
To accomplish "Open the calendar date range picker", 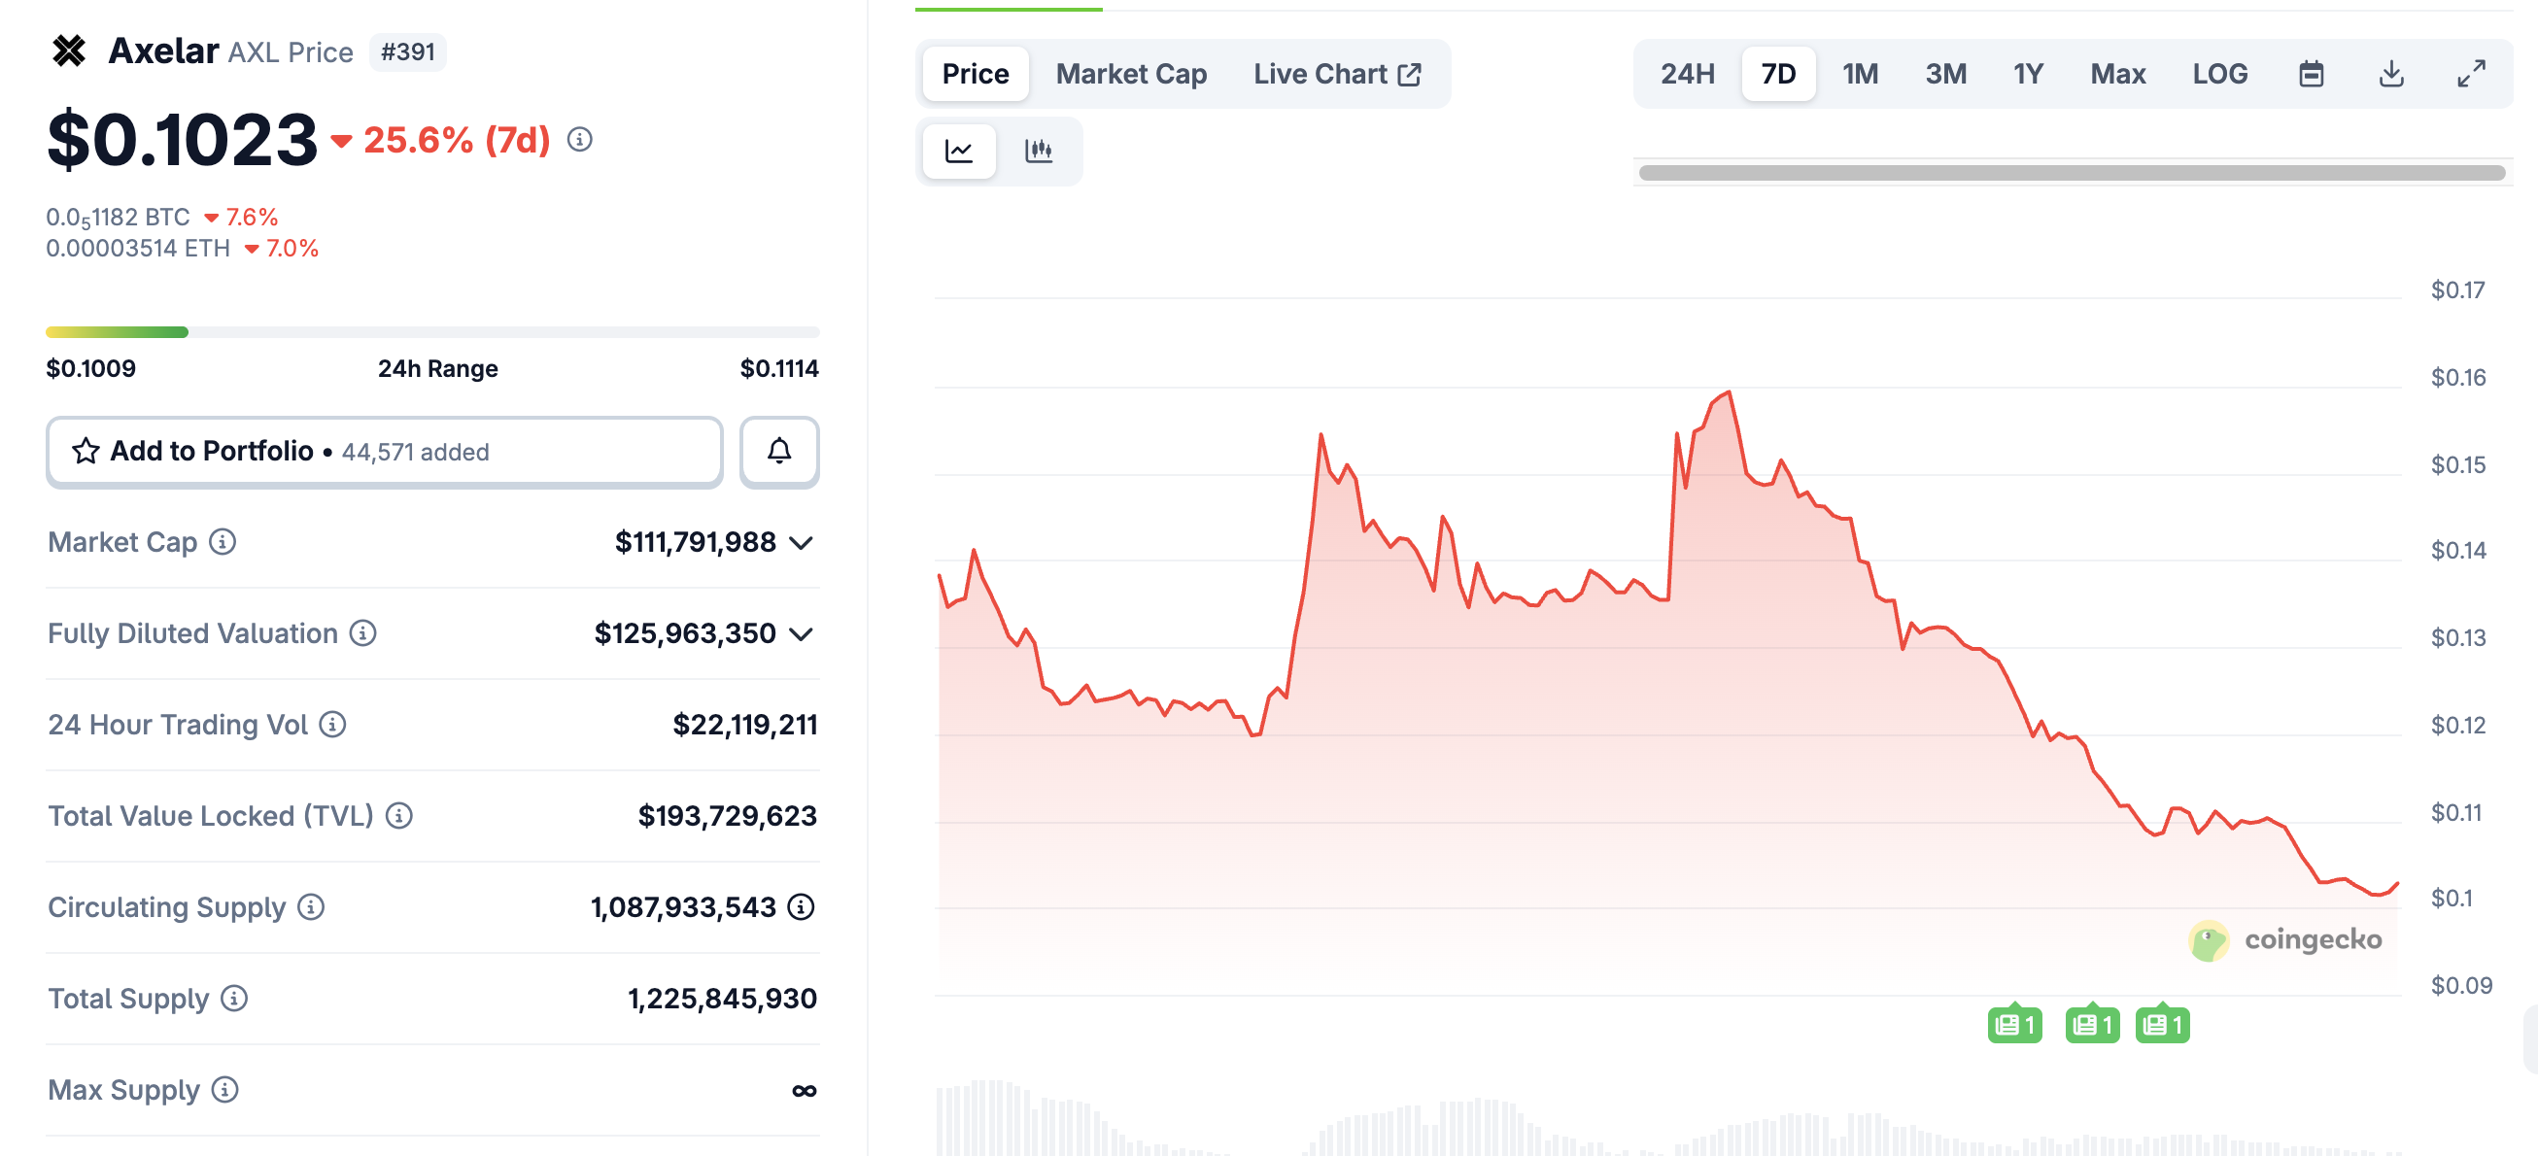I will 2311,74.
